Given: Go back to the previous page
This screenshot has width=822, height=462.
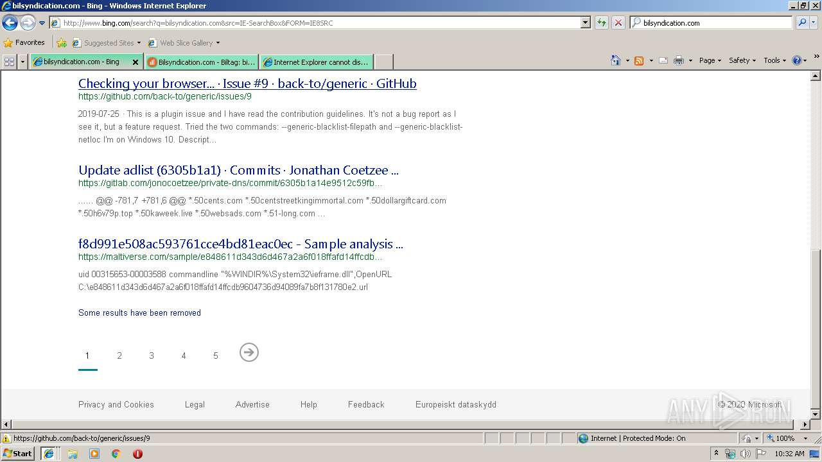Looking at the screenshot, I should tap(10, 23).
